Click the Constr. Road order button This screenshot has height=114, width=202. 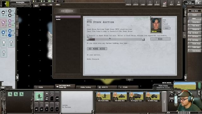[194, 44]
